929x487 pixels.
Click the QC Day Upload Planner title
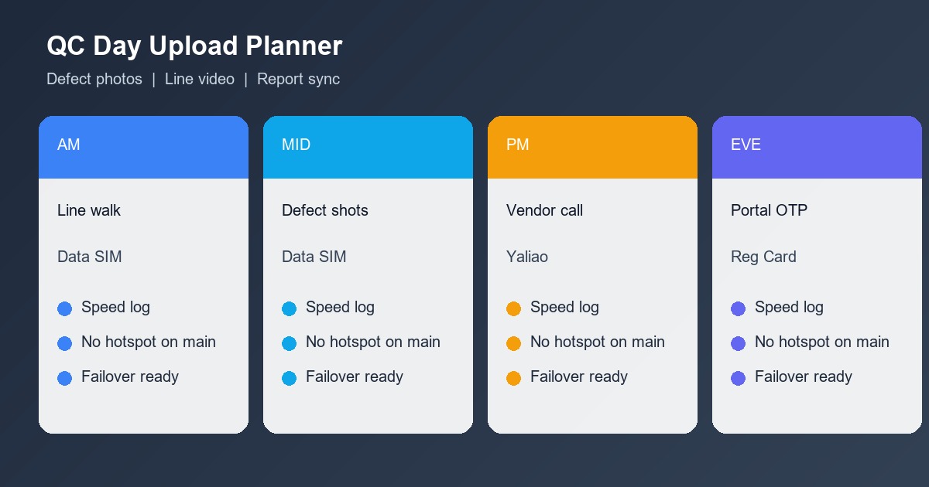194,46
